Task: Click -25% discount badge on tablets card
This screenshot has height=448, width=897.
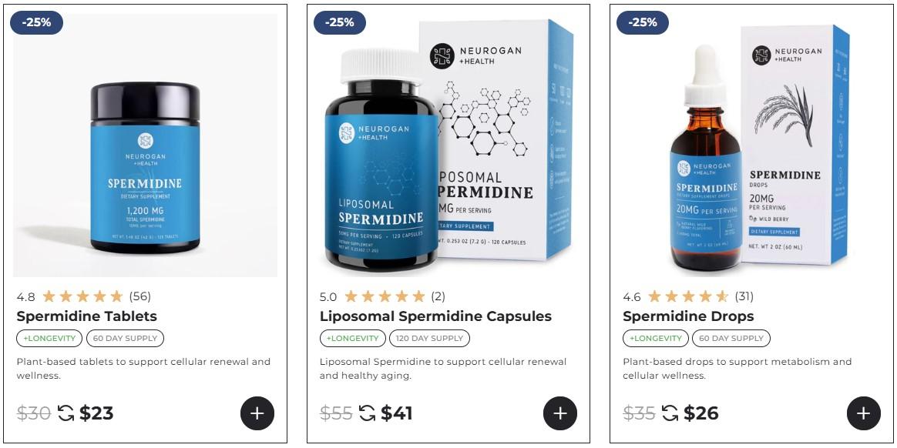Action: click(37, 22)
